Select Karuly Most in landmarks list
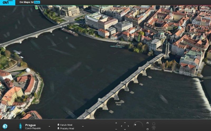This screenshot has width=211, height=131. click(x=66, y=125)
